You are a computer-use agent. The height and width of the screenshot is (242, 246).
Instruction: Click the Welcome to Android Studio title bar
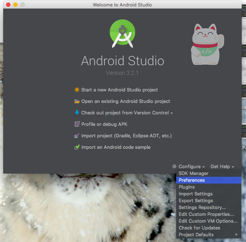tap(122, 5)
